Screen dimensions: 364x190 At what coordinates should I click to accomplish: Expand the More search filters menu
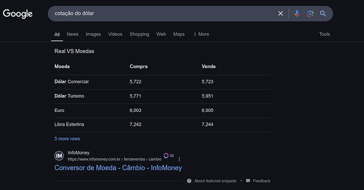click(202, 34)
